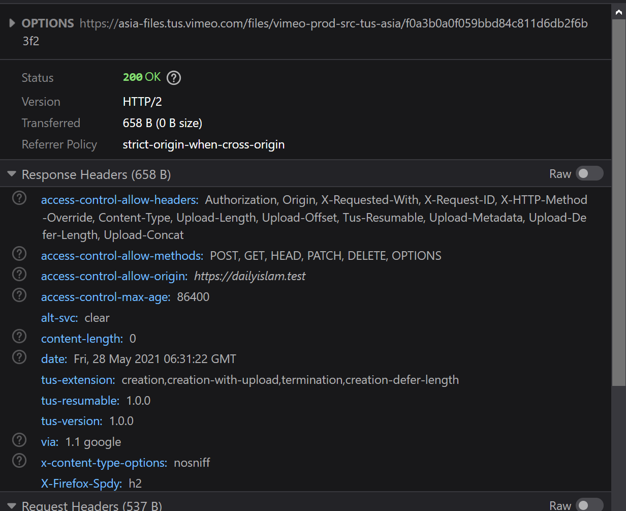The width and height of the screenshot is (626, 511).
Task: Collapse the OPTIONS request details
Action: click(x=11, y=23)
